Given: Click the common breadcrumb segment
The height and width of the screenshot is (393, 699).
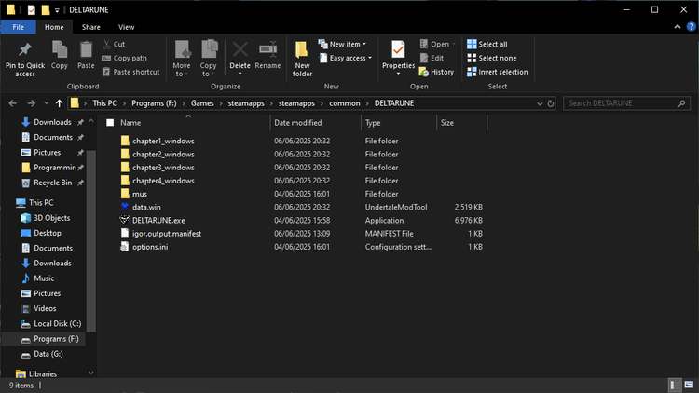Looking at the screenshot, I should coord(345,103).
